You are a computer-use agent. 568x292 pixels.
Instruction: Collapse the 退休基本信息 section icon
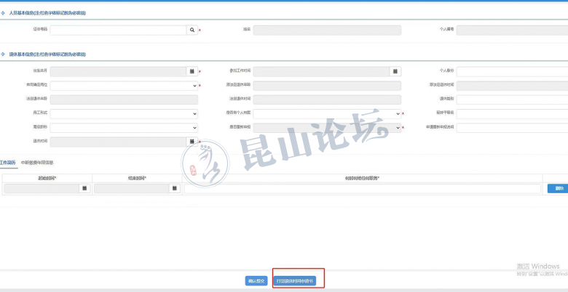pyautogui.click(x=4, y=54)
